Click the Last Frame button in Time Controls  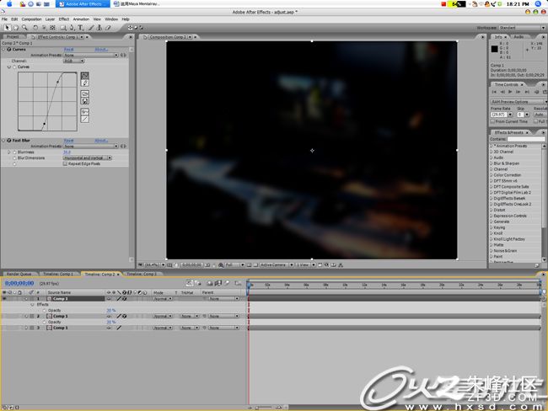527,92
